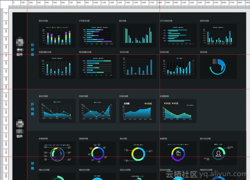The height and width of the screenshot is (180, 250).
Task: Click the 柱状图 section label
Action: coord(32,50)
